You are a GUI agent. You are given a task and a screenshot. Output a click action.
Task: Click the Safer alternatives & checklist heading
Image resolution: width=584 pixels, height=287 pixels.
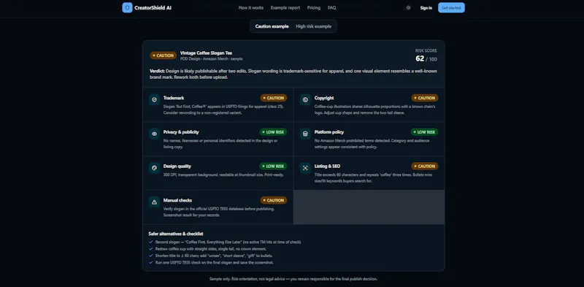176,234
